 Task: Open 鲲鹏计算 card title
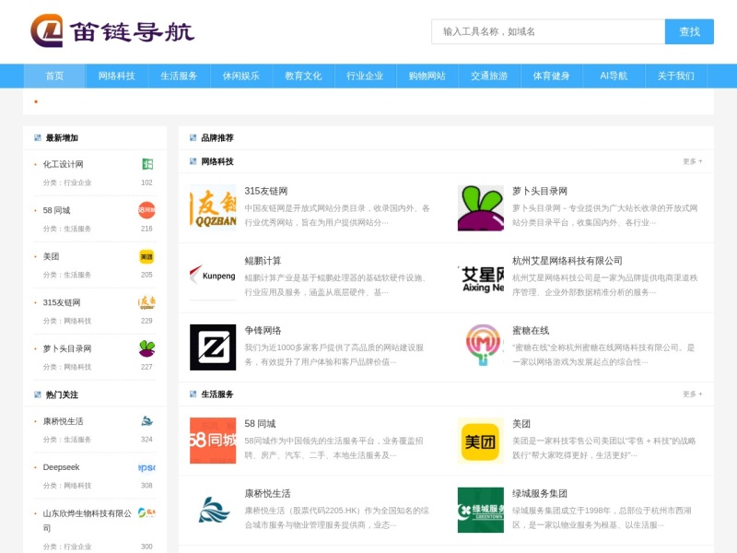tap(263, 261)
